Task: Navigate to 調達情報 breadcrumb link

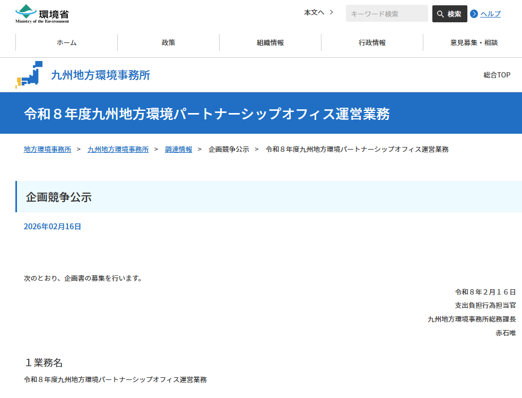Action: tap(178, 149)
